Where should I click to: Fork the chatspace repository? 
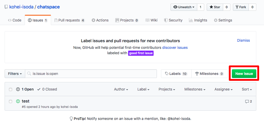coord(240,7)
